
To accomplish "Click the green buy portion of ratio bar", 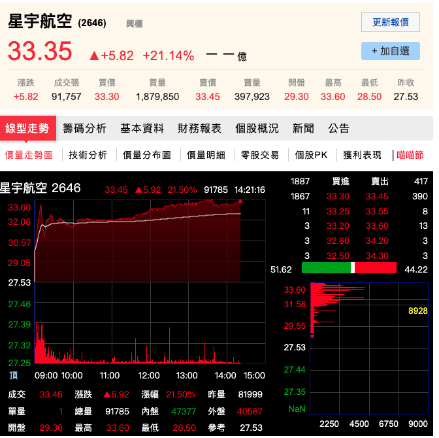I will tap(326, 267).
